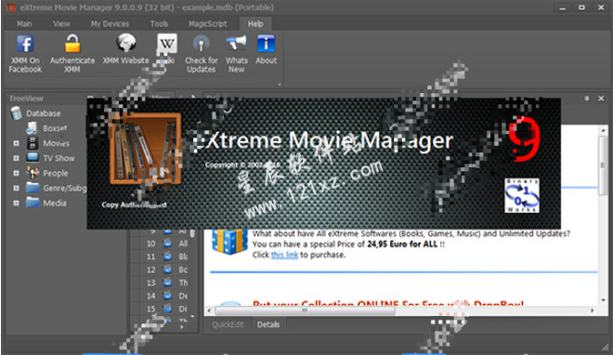
Task: Open the View ribbon tab
Action: [61, 24]
